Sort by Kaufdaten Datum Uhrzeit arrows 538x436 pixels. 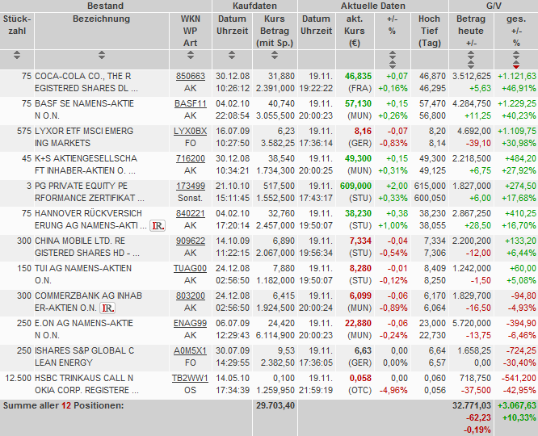point(232,55)
